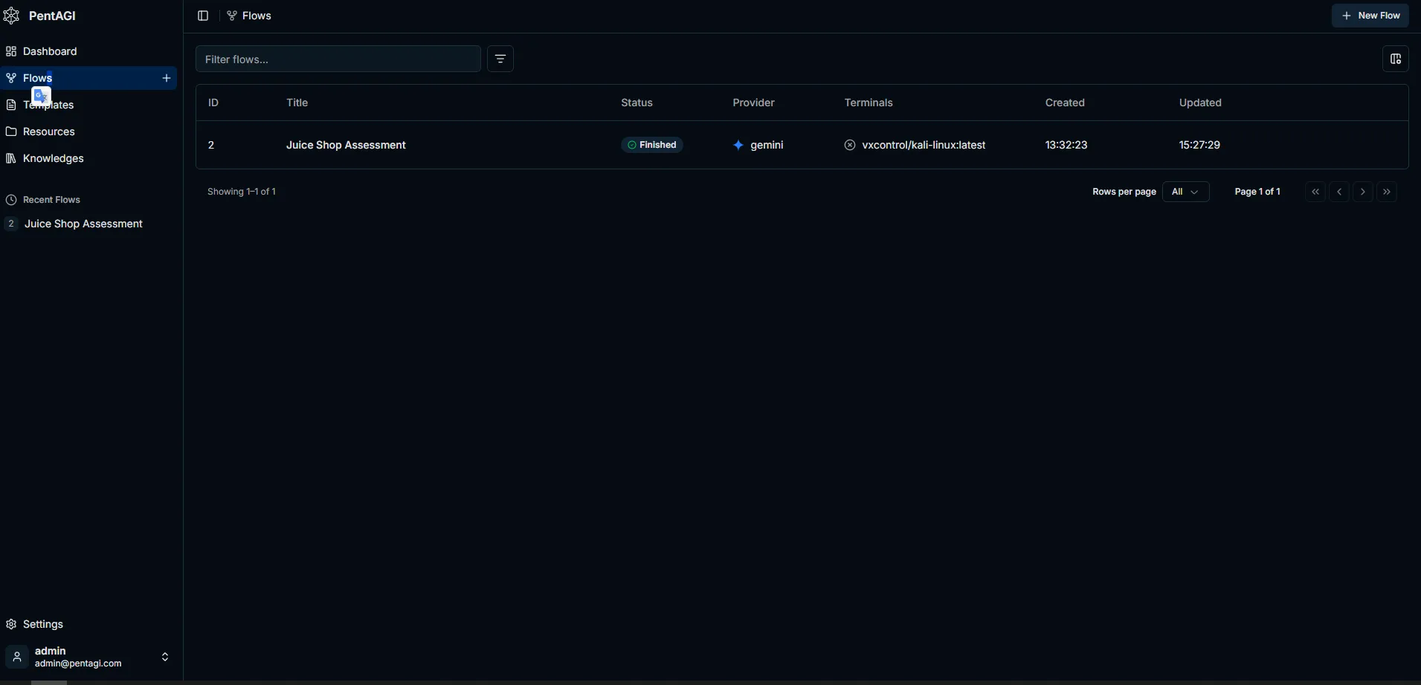Click the Flows breadcrumb

point(257,16)
